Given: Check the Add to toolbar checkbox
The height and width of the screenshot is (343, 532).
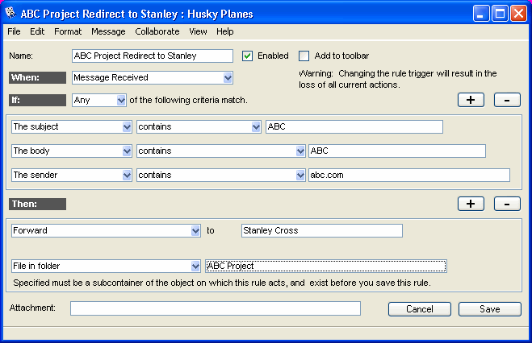Looking at the screenshot, I should [304, 56].
